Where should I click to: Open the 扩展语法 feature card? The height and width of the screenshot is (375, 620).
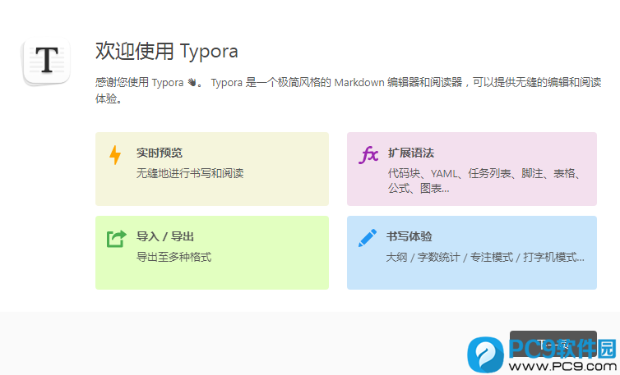472,169
